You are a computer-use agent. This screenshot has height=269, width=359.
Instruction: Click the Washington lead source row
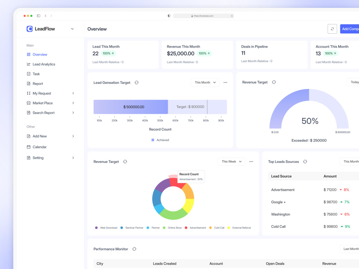(313, 214)
